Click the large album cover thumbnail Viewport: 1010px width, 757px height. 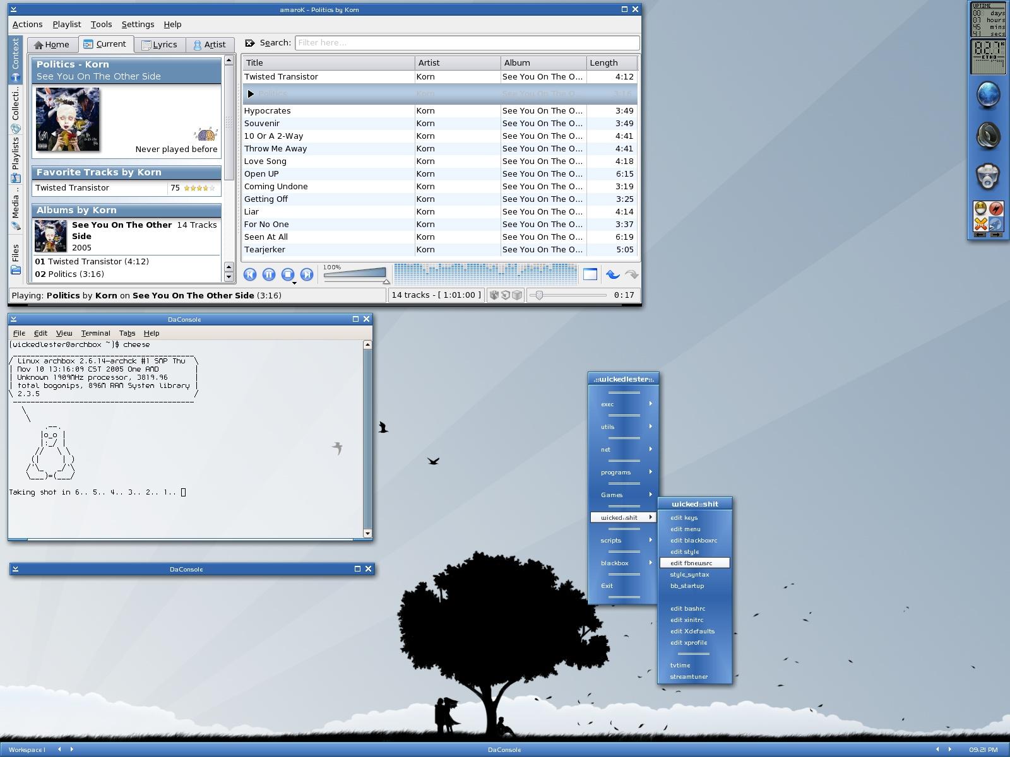point(68,119)
